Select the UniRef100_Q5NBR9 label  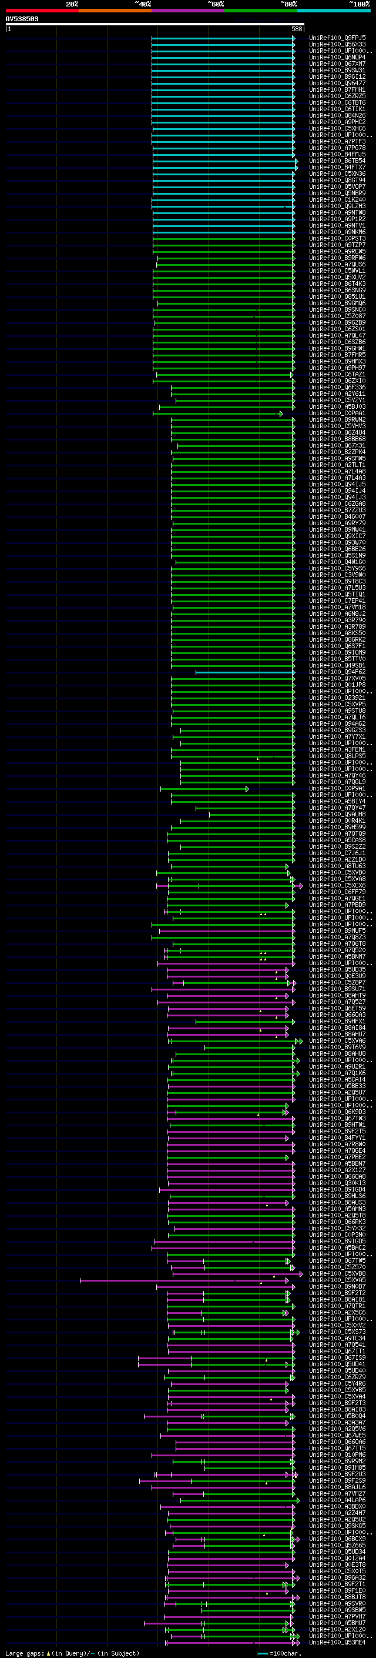pos(337,193)
